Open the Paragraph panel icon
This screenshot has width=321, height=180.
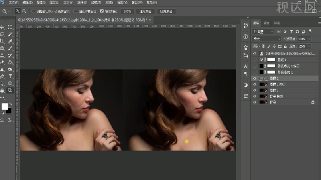pos(246,74)
